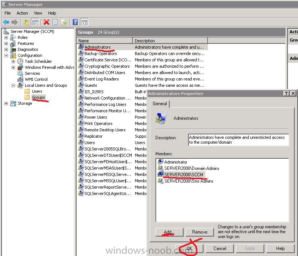Click the Roles icon in tree
This screenshot has width=298, height=256.
click(13, 37)
